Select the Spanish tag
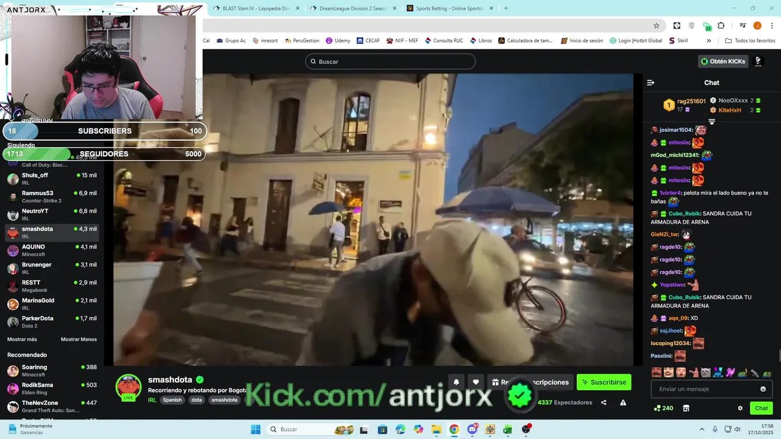 point(172,400)
